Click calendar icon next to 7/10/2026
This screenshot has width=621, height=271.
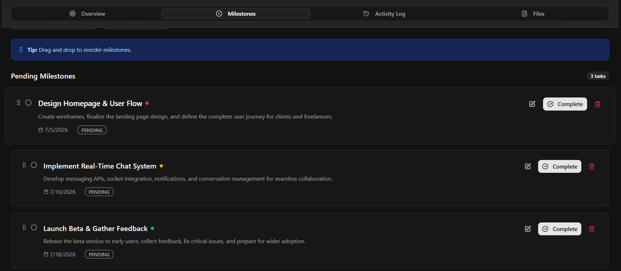(46, 192)
